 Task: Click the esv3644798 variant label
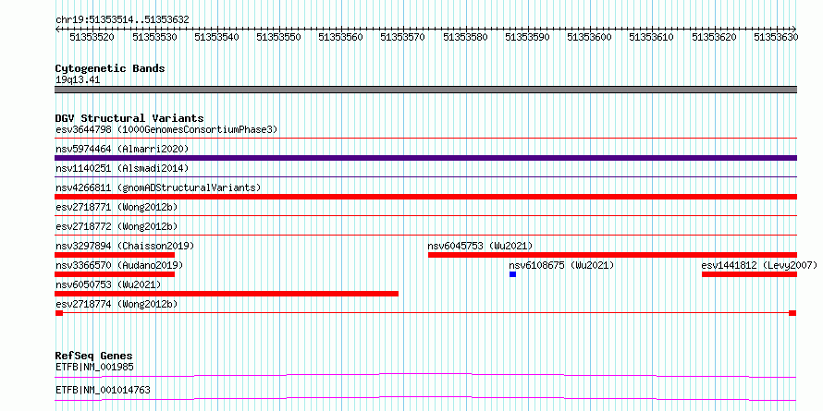[x=166, y=129]
